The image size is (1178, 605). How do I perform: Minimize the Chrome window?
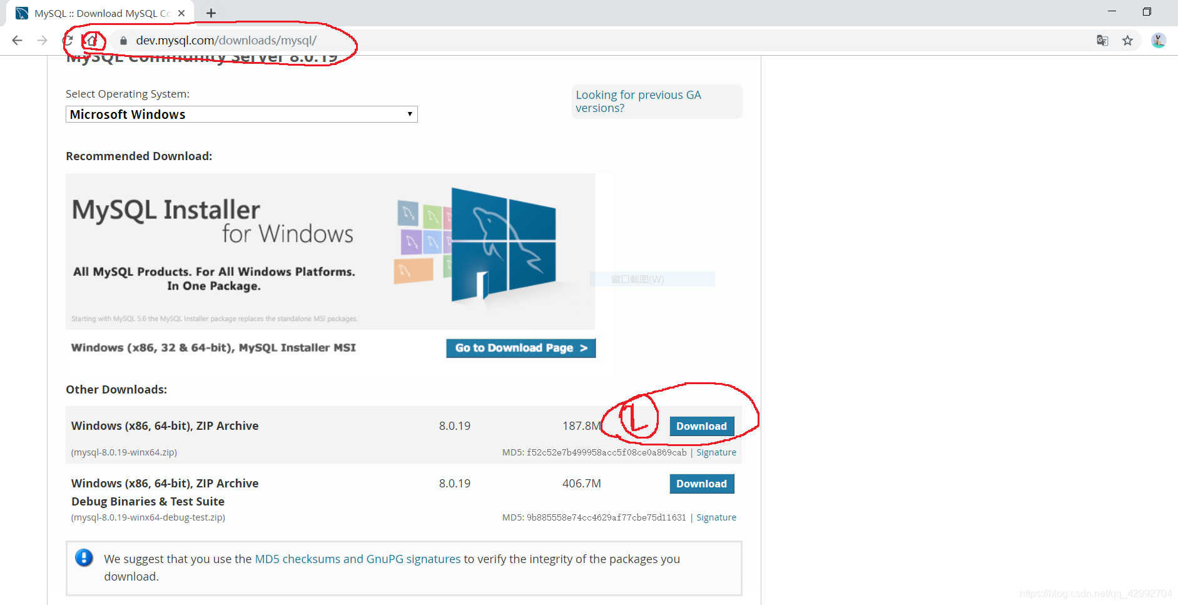tap(1112, 12)
